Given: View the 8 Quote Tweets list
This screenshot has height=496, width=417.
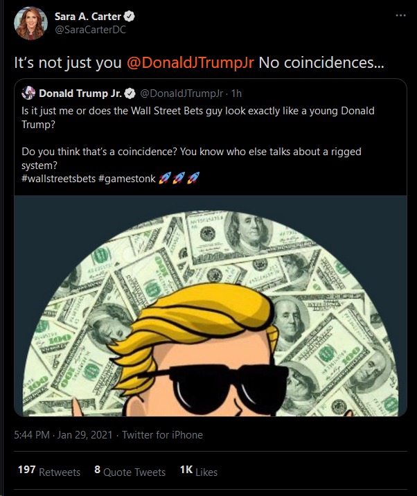Looking at the screenshot, I should (130, 471).
